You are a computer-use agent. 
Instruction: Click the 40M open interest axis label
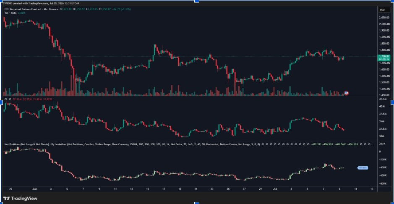(x=382, y=107)
